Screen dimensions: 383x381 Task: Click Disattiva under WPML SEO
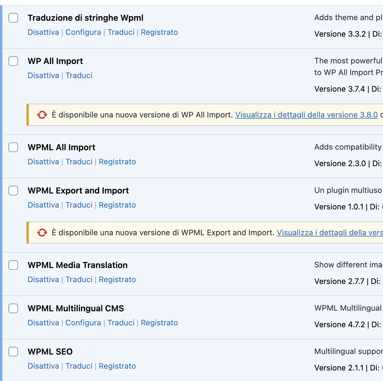pyautogui.click(x=43, y=366)
